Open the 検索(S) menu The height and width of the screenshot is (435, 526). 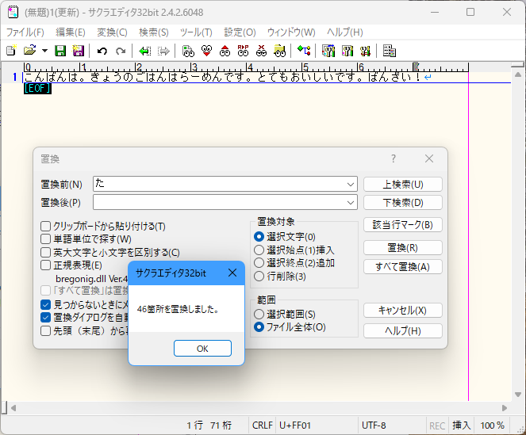[x=154, y=32]
